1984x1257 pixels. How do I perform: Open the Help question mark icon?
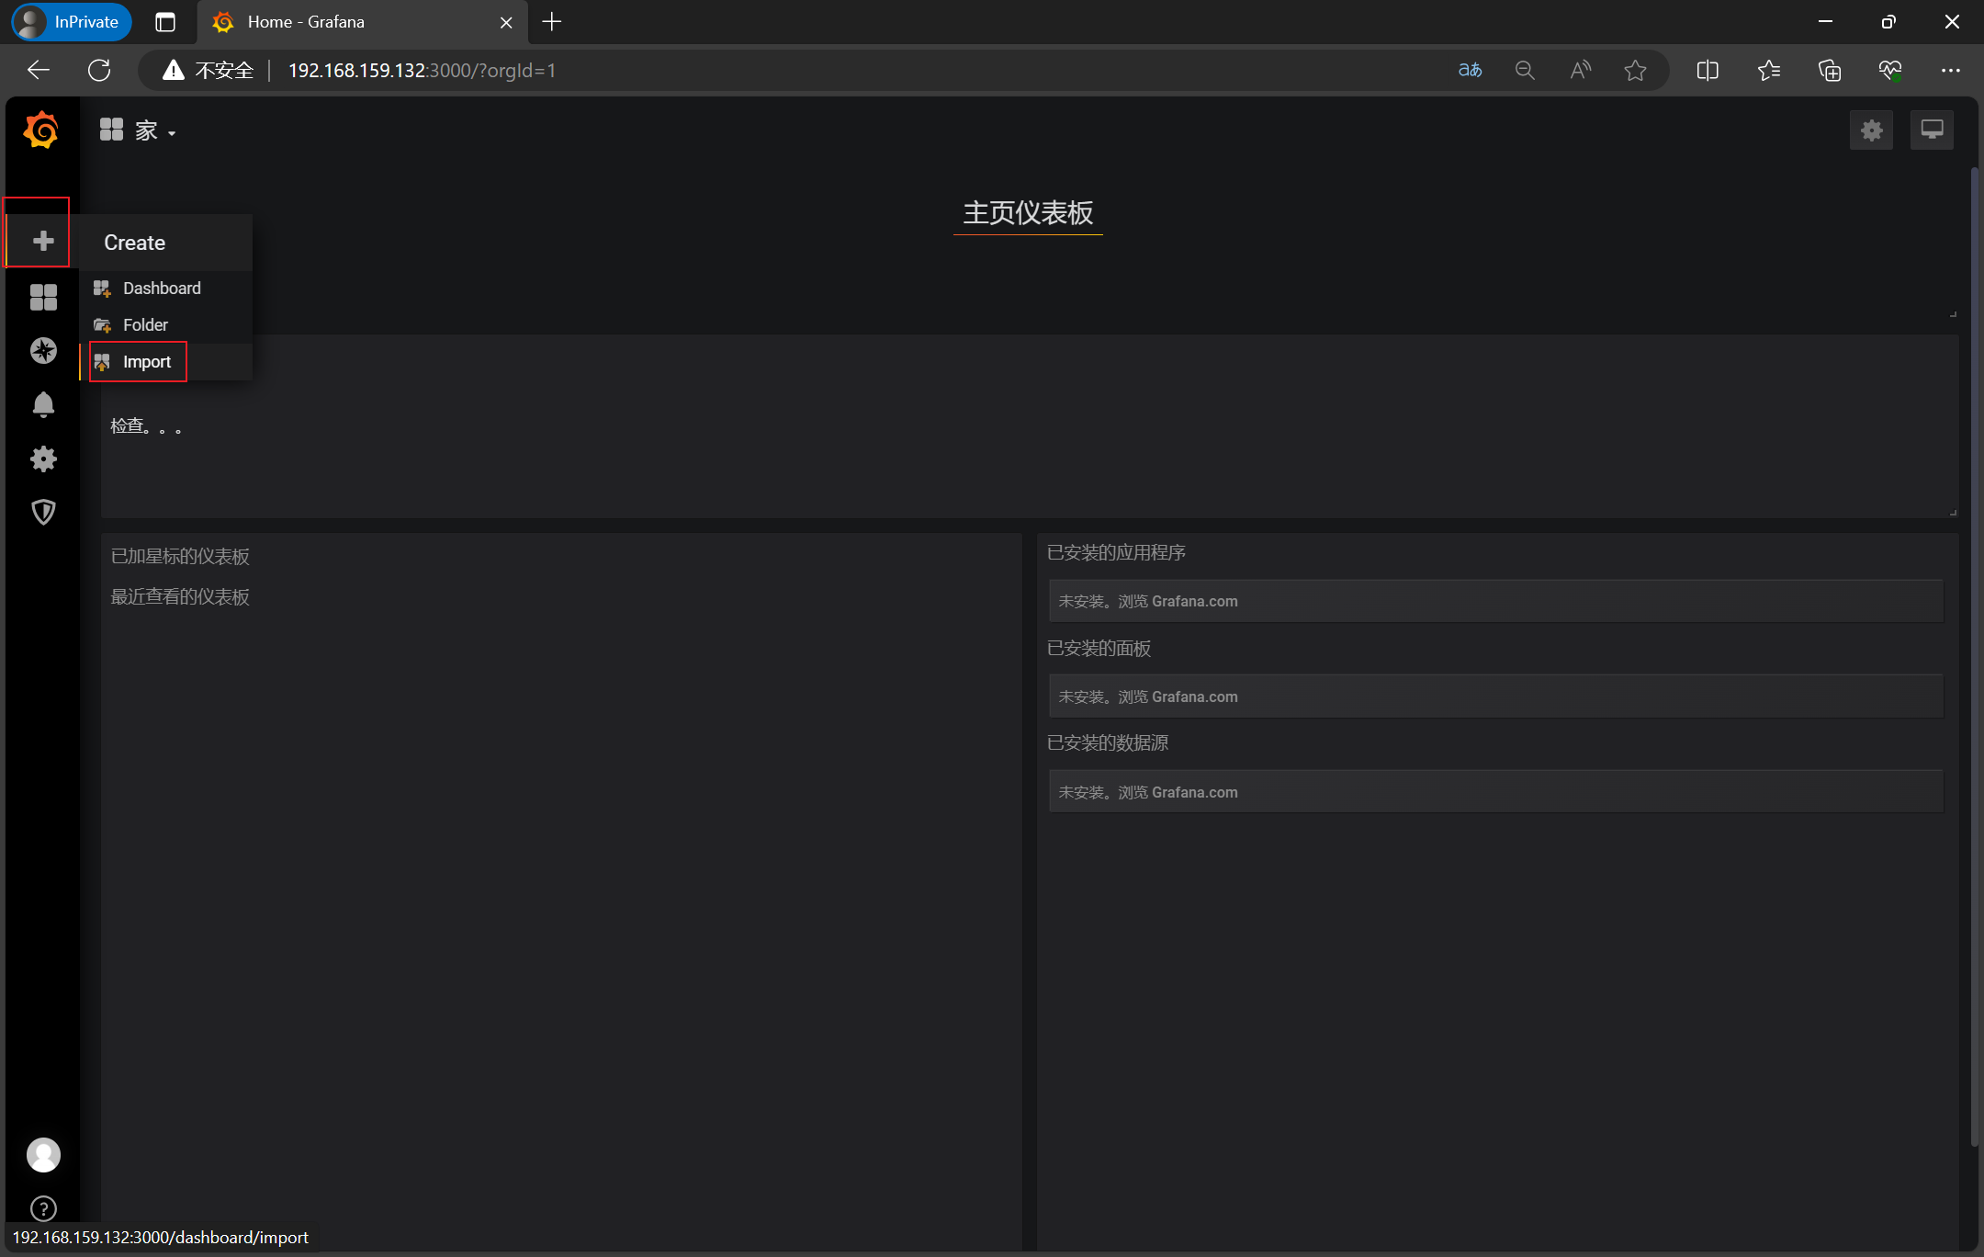pos(42,1207)
